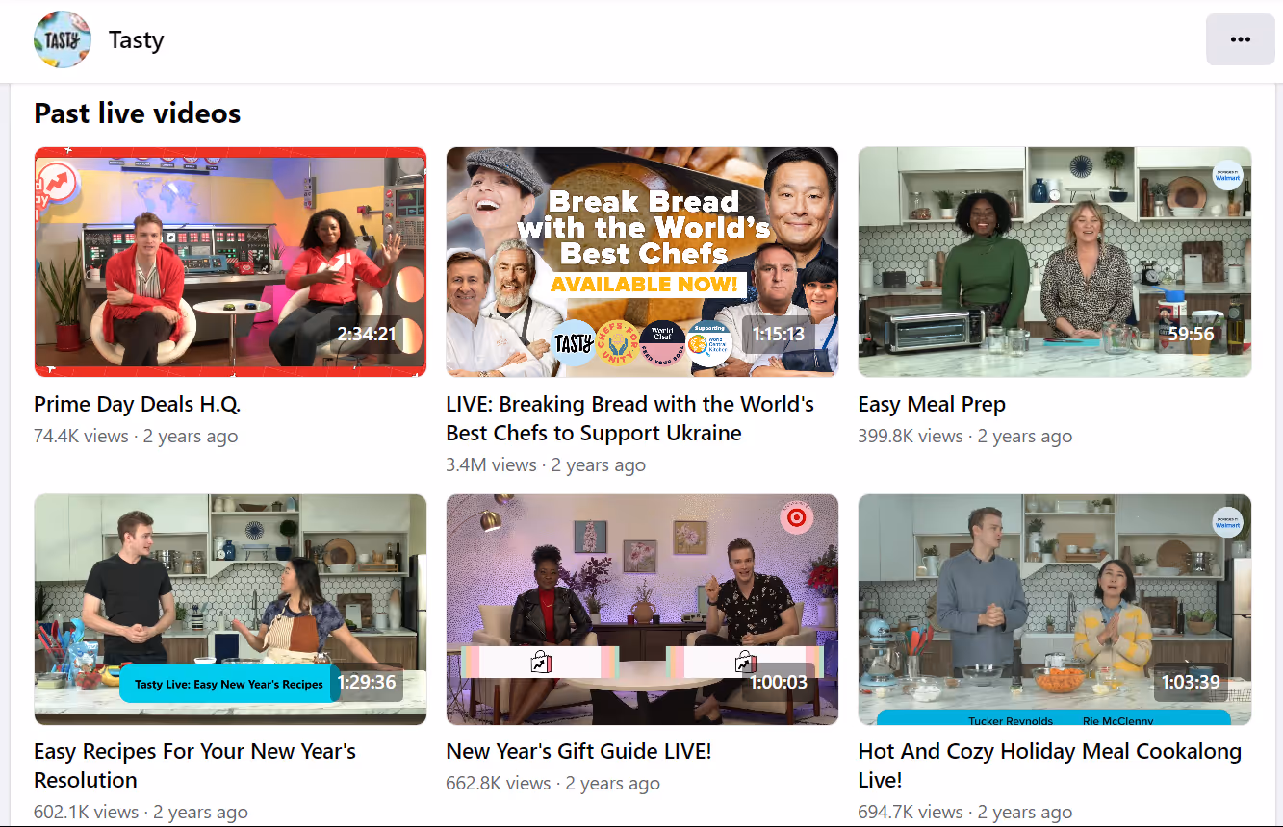Play the Prime Day Deals H.Q. thumbnail
This screenshot has width=1283, height=827.
click(x=230, y=262)
